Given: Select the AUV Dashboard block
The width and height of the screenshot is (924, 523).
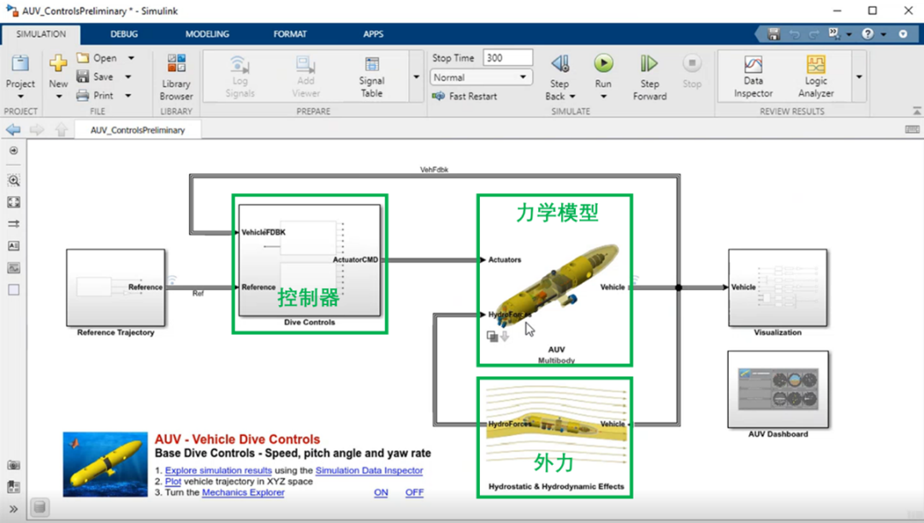Looking at the screenshot, I should 778,390.
